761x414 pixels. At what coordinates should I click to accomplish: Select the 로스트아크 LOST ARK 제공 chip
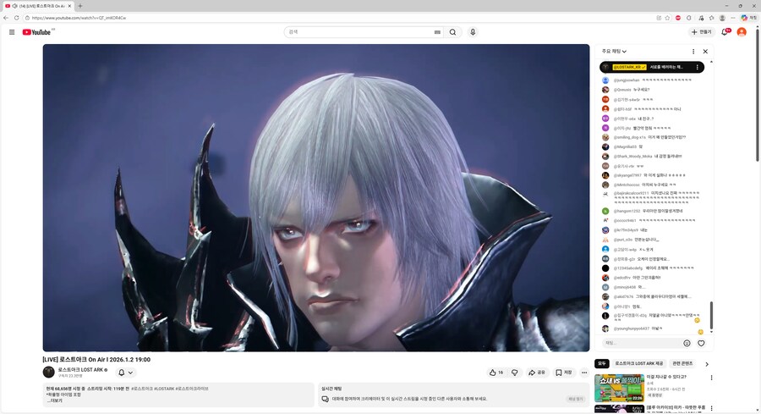[638, 363]
